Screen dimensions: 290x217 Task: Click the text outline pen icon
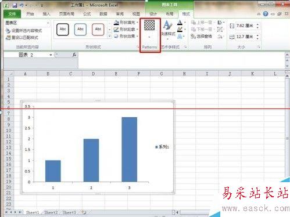click(180, 30)
